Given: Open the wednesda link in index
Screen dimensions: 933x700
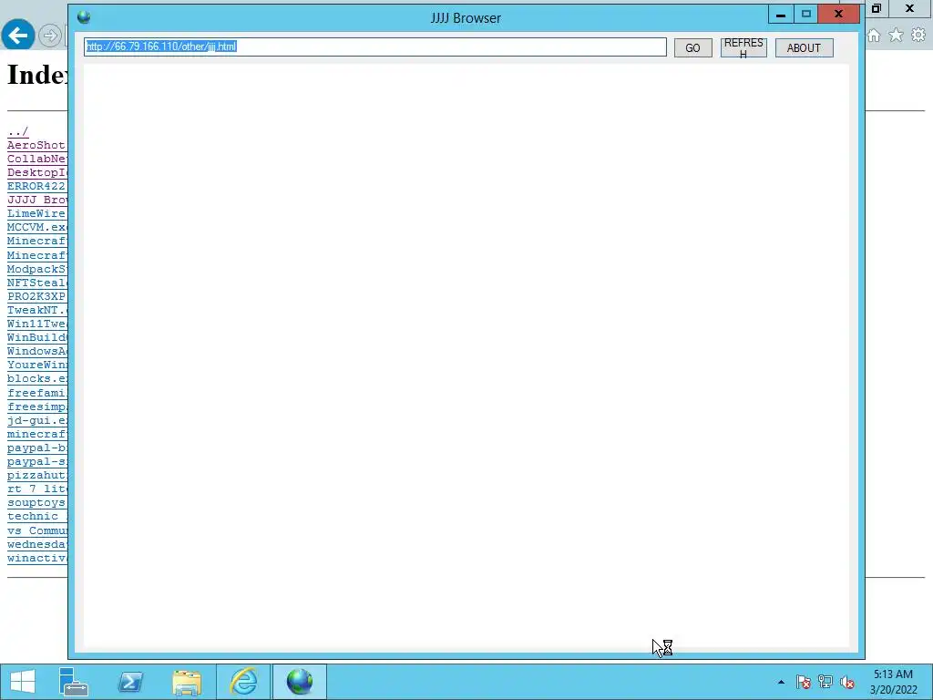Looking at the screenshot, I should click(x=36, y=545).
